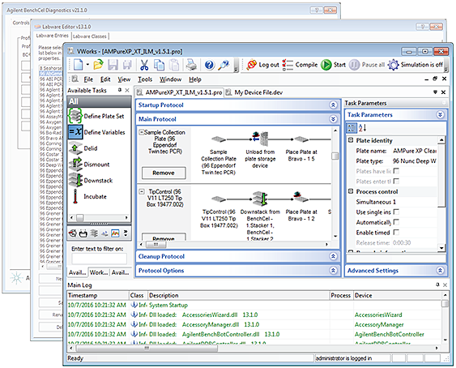Switch to the My Device File.dev tab
The image size is (456, 368).
point(254,92)
